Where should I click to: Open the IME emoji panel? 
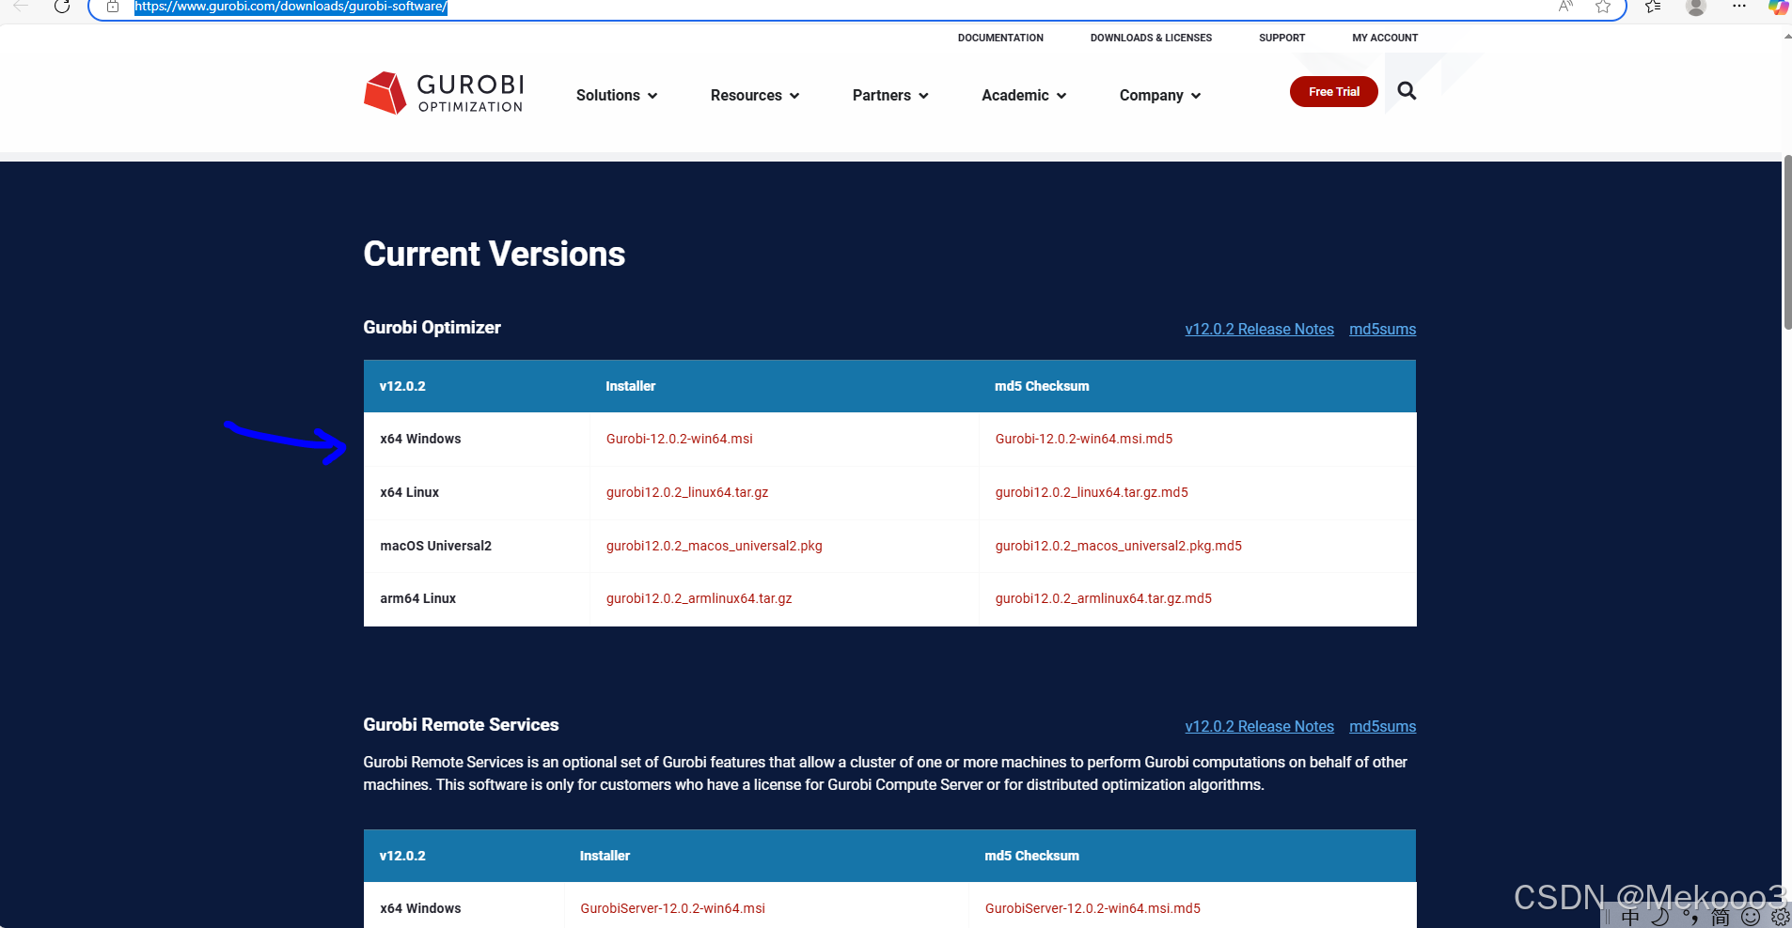pyautogui.click(x=1750, y=918)
